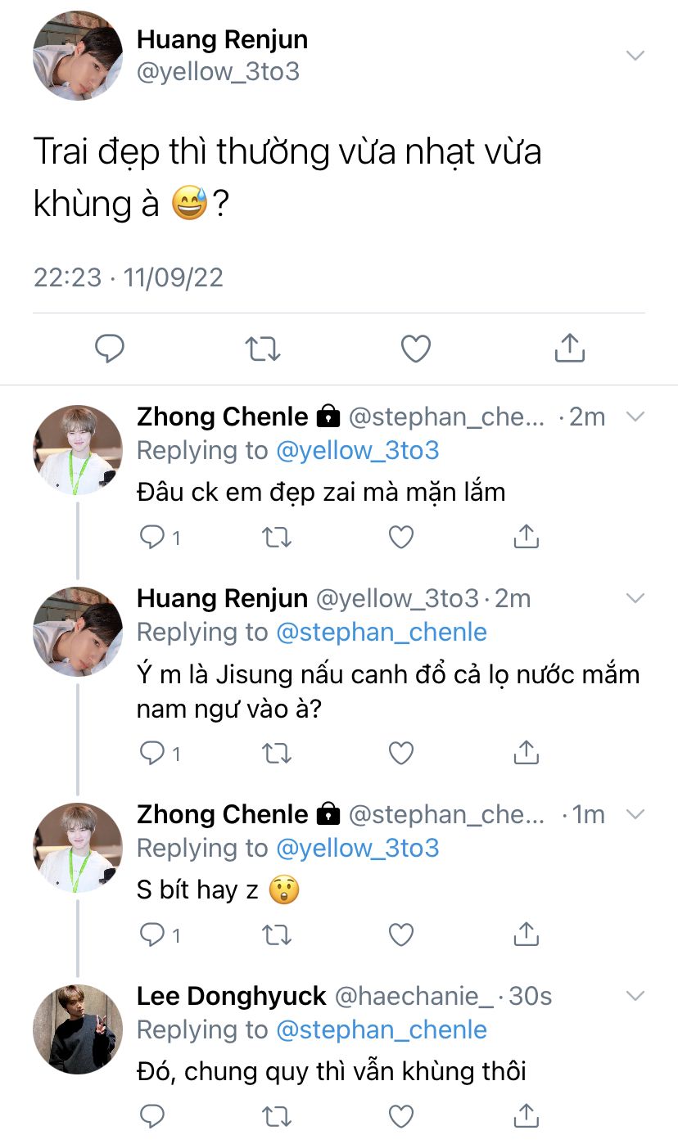The image size is (678, 1144).
Task: Retweet the main tweet about 'Trai đẹp'
Action: [x=263, y=349]
